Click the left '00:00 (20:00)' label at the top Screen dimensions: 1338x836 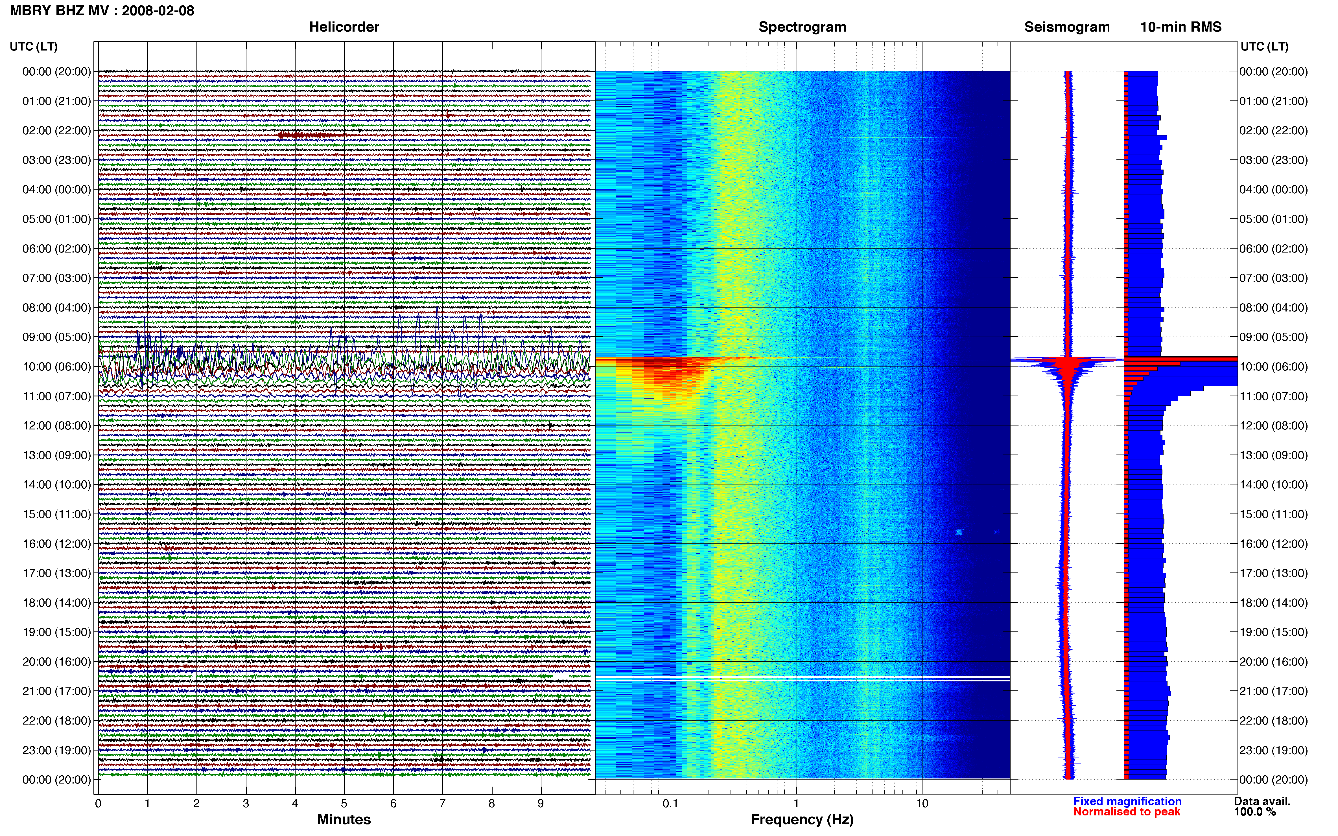coord(56,71)
